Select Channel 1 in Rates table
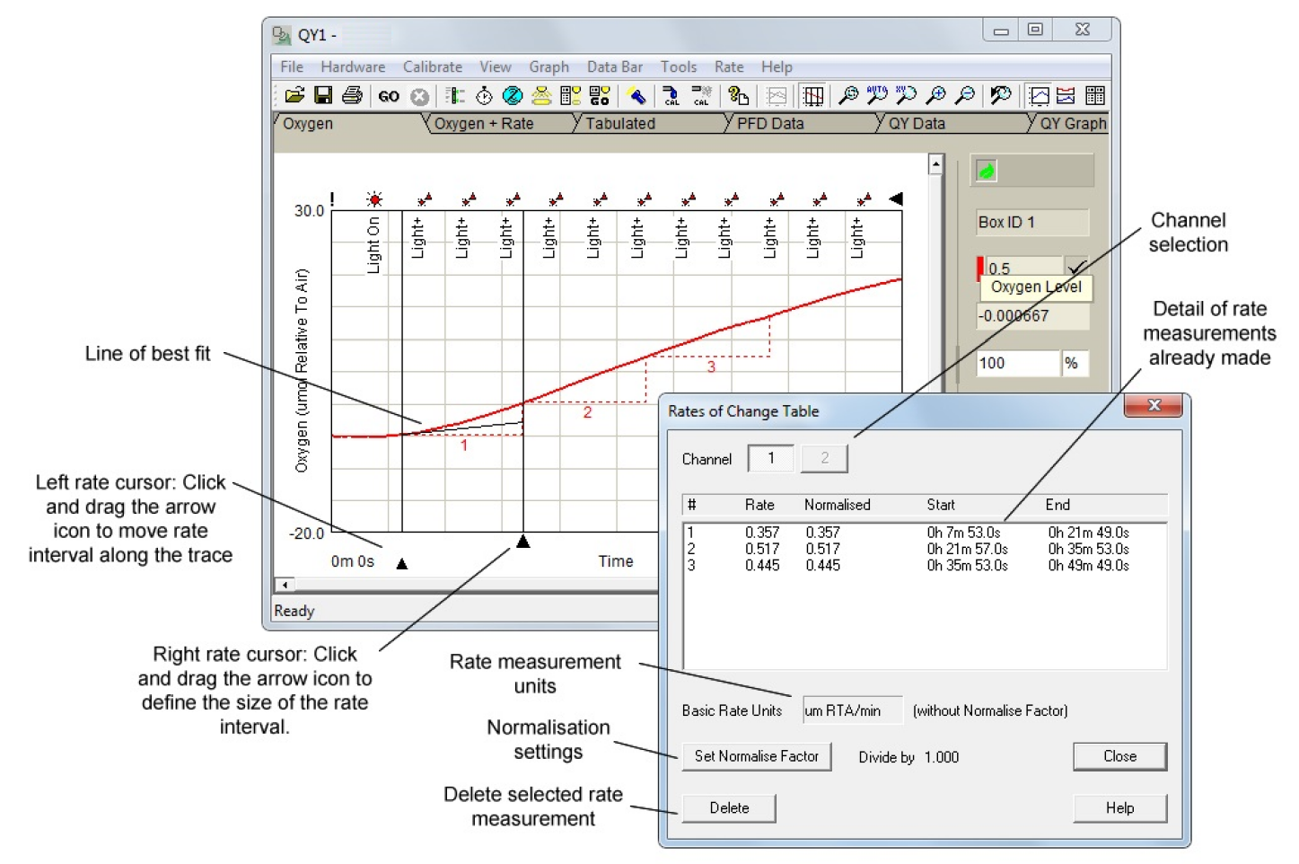 click(x=770, y=458)
